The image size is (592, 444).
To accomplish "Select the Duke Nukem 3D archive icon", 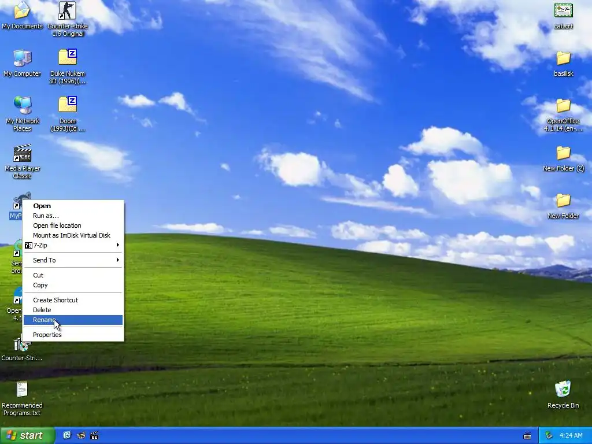I will 67,66.
